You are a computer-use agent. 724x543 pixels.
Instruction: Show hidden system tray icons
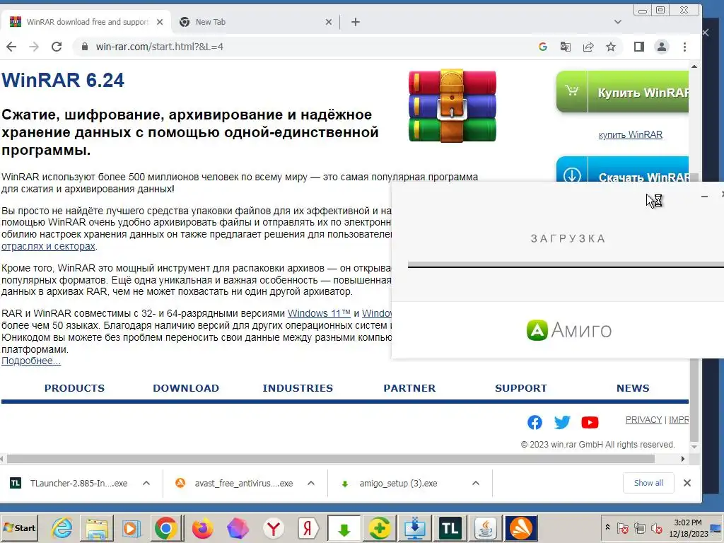(x=607, y=527)
